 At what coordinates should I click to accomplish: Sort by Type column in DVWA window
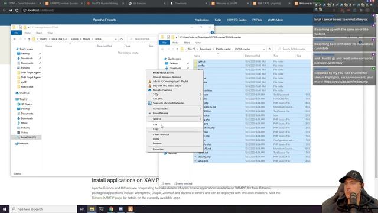(x=128, y=46)
